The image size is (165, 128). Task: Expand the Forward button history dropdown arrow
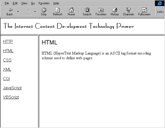(35, 11)
